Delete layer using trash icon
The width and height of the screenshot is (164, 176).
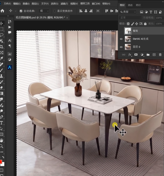pos(160,54)
